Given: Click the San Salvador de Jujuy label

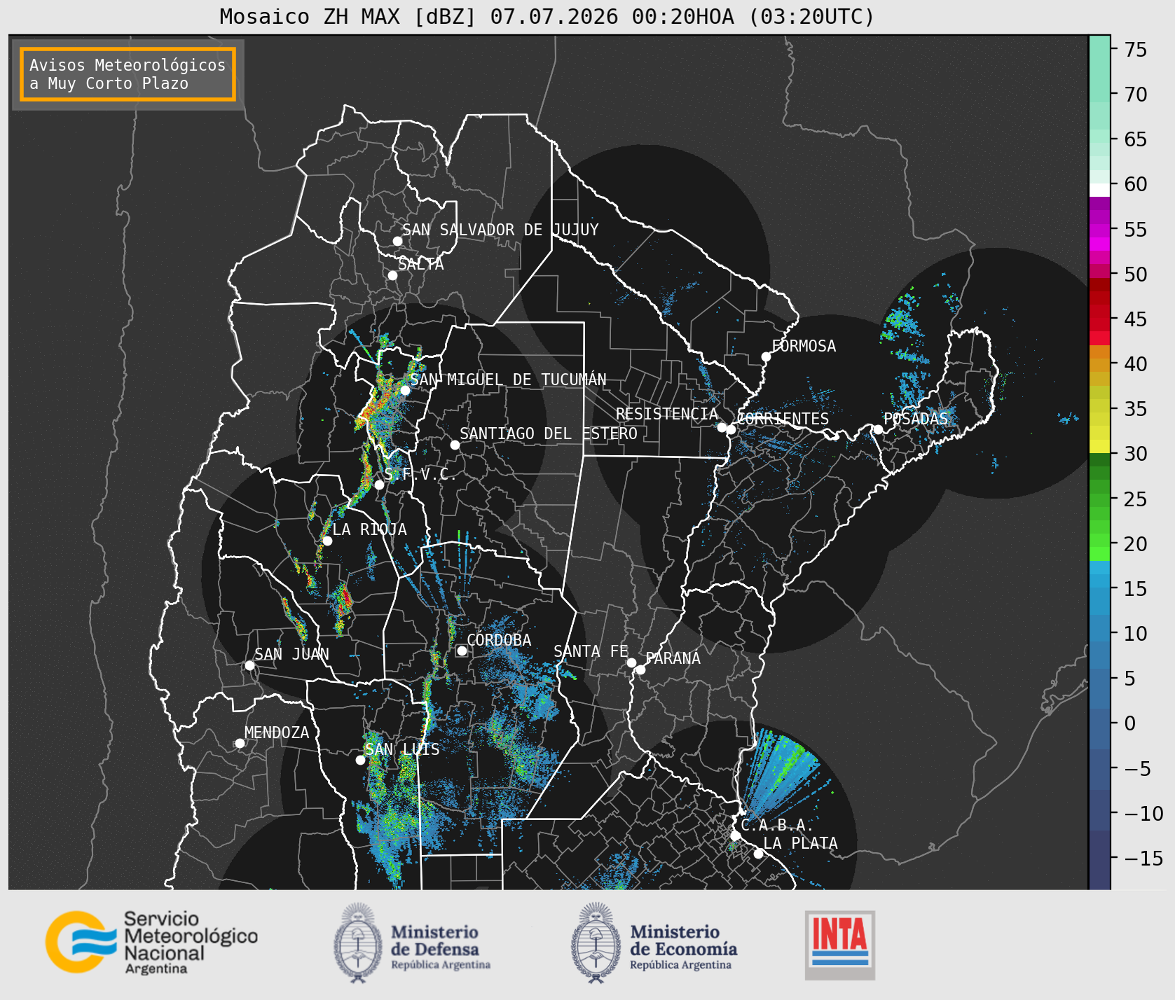Looking at the screenshot, I should pyautogui.click(x=500, y=230).
